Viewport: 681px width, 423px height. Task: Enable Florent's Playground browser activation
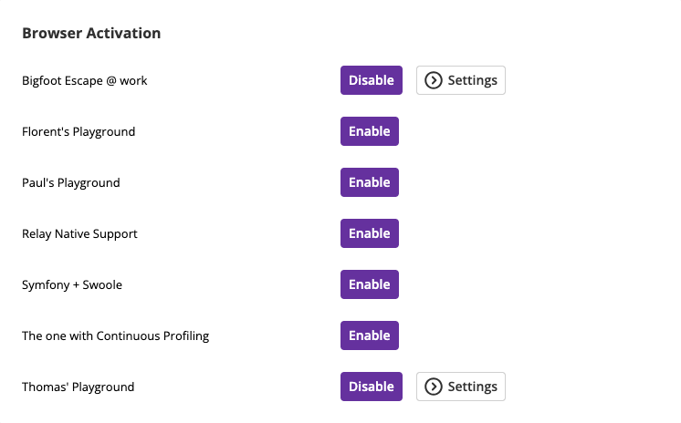click(370, 131)
